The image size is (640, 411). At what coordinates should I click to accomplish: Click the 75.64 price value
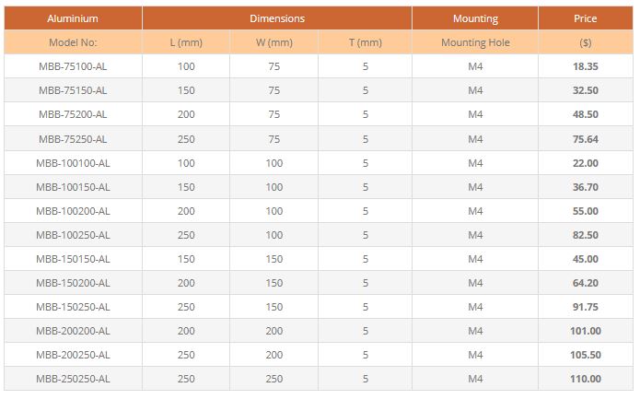point(585,139)
